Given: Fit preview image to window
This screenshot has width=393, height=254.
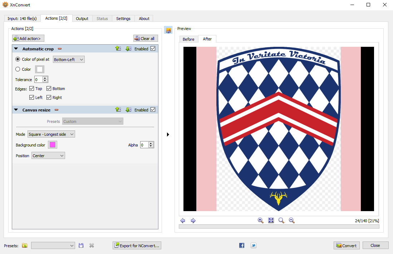Looking at the screenshot, I should [271, 220].
